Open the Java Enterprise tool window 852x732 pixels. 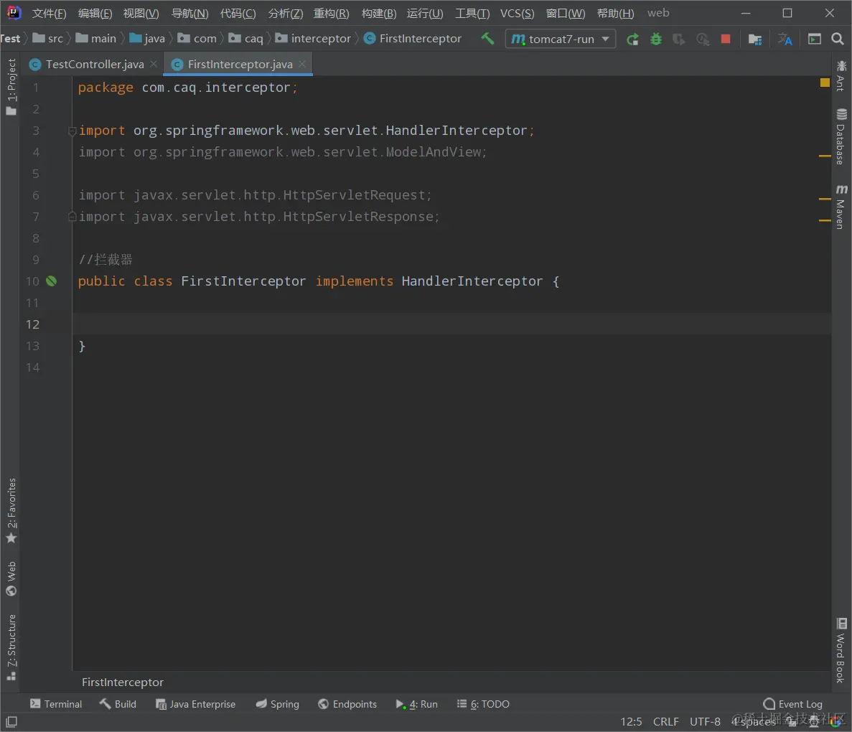click(x=196, y=704)
